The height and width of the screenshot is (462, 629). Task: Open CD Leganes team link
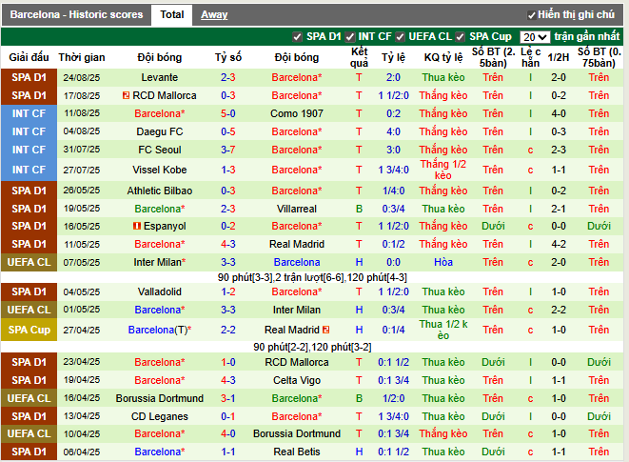coord(160,416)
